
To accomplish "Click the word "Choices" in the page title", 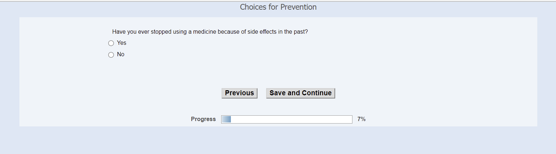I will point(253,7).
